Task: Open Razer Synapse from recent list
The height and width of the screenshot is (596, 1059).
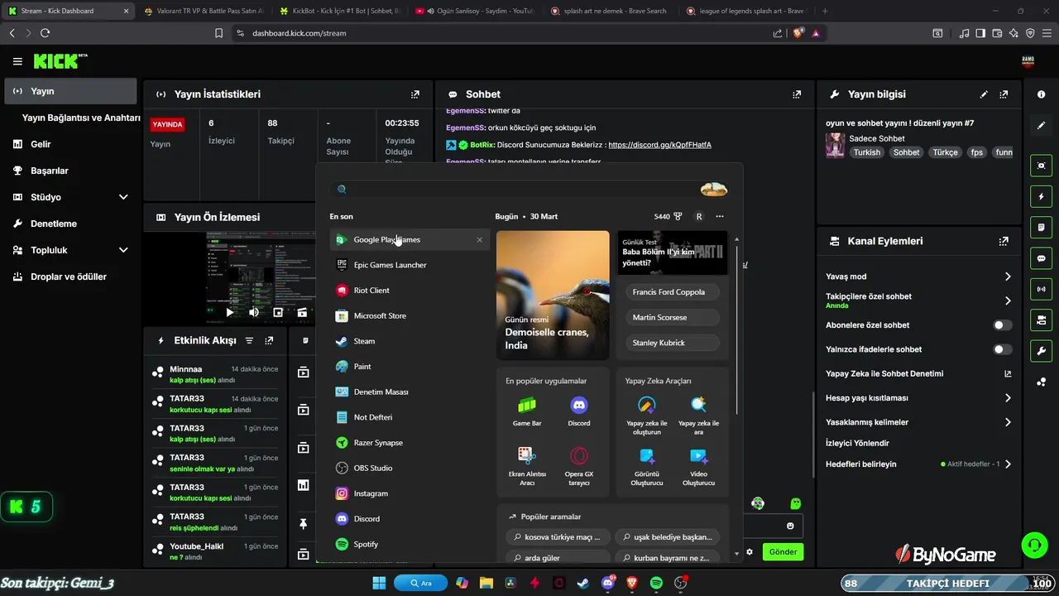Action: point(410,443)
